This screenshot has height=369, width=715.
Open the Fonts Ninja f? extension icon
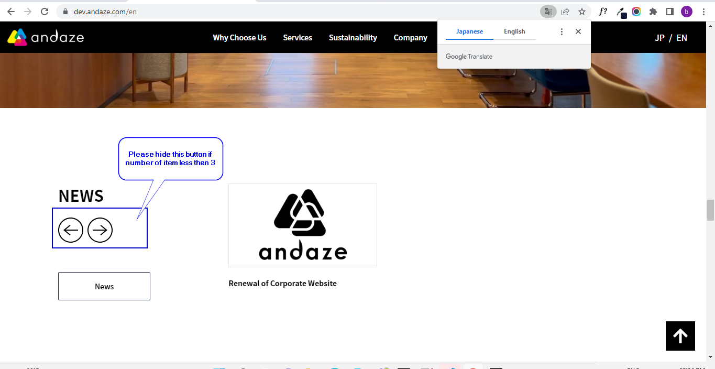pos(602,11)
